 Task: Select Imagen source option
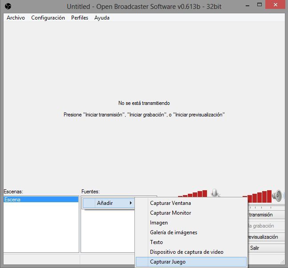191,223
